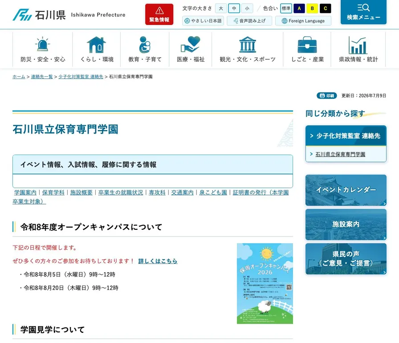Expand 少子化対策監室 連絡先 sidebar heading
Viewport: 399px width, 343px height.
pos(346,135)
